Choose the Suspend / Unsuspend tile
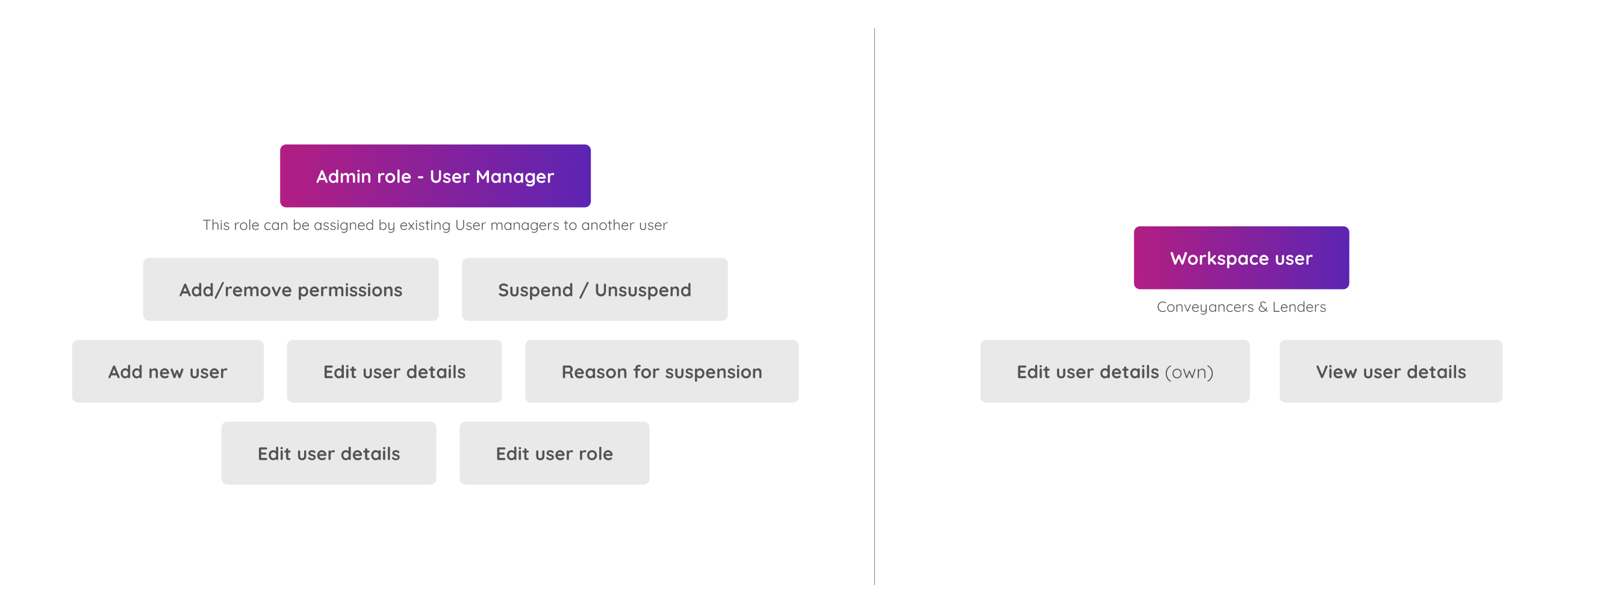Image resolution: width=1612 pixels, height=614 pixels. (x=594, y=290)
